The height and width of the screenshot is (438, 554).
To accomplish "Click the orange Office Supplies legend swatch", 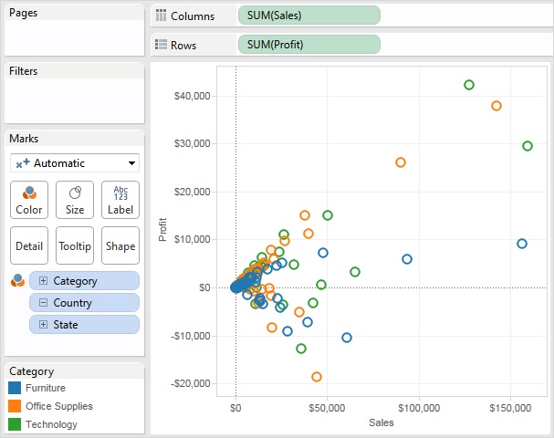I will click(16, 406).
